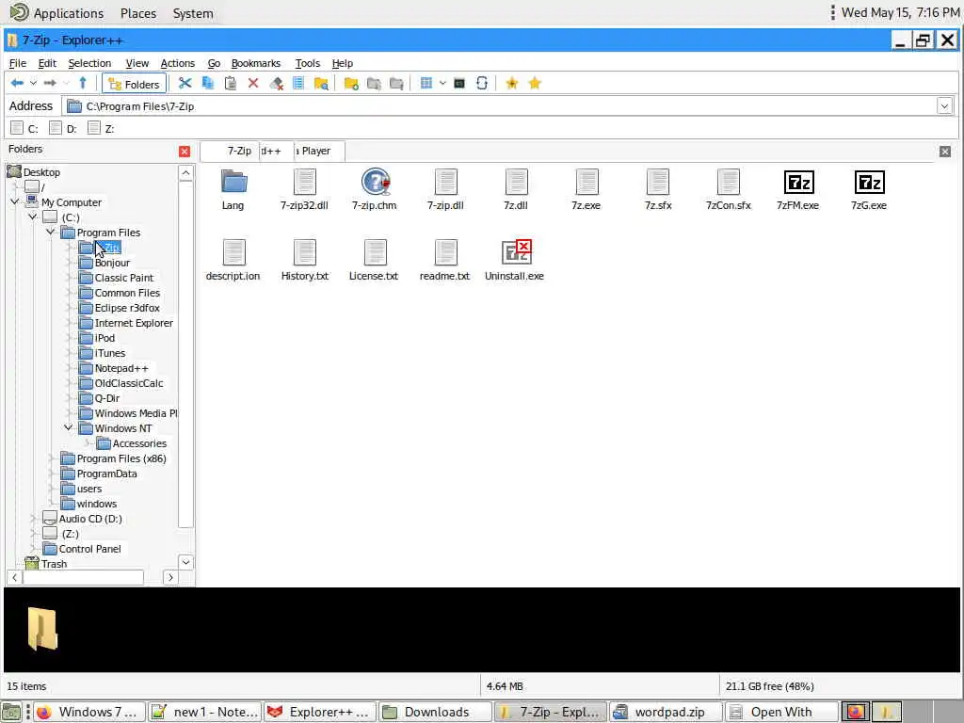Open the File menu

[x=18, y=63]
